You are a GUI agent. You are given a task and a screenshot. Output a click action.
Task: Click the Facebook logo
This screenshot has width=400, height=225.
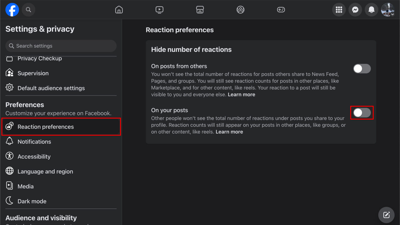coord(12,10)
